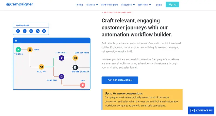Select the Send Email paper plane node
The image size is (216, 116).
coord(62,58)
